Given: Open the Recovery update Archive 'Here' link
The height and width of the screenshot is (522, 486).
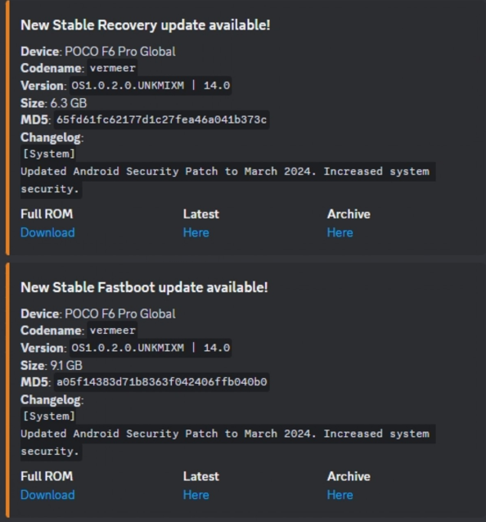Looking at the screenshot, I should pos(340,232).
